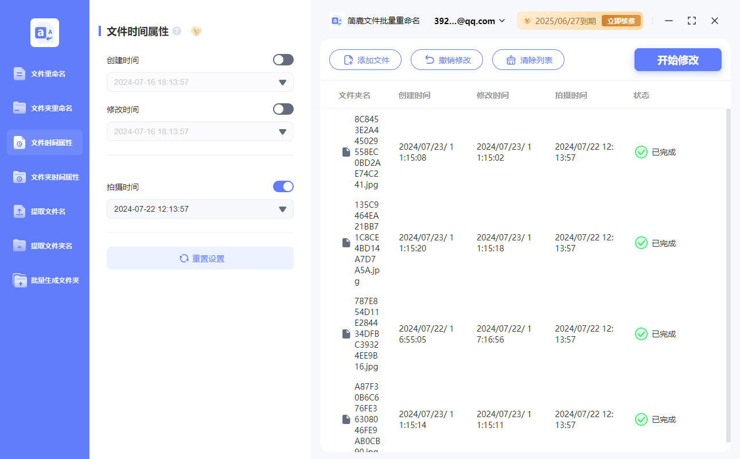Enable the 创建时间 toggle switch
740x459 pixels.
pyautogui.click(x=283, y=60)
